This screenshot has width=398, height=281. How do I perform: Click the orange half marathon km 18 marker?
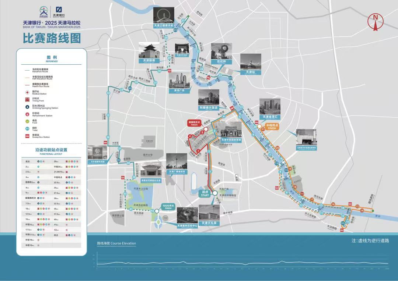pos(295,187)
